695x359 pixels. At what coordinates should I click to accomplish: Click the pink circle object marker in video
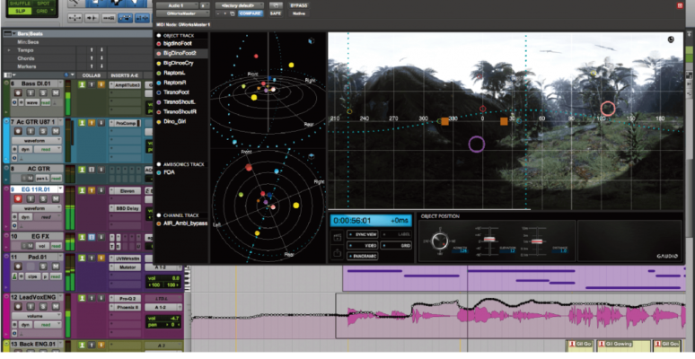point(608,109)
